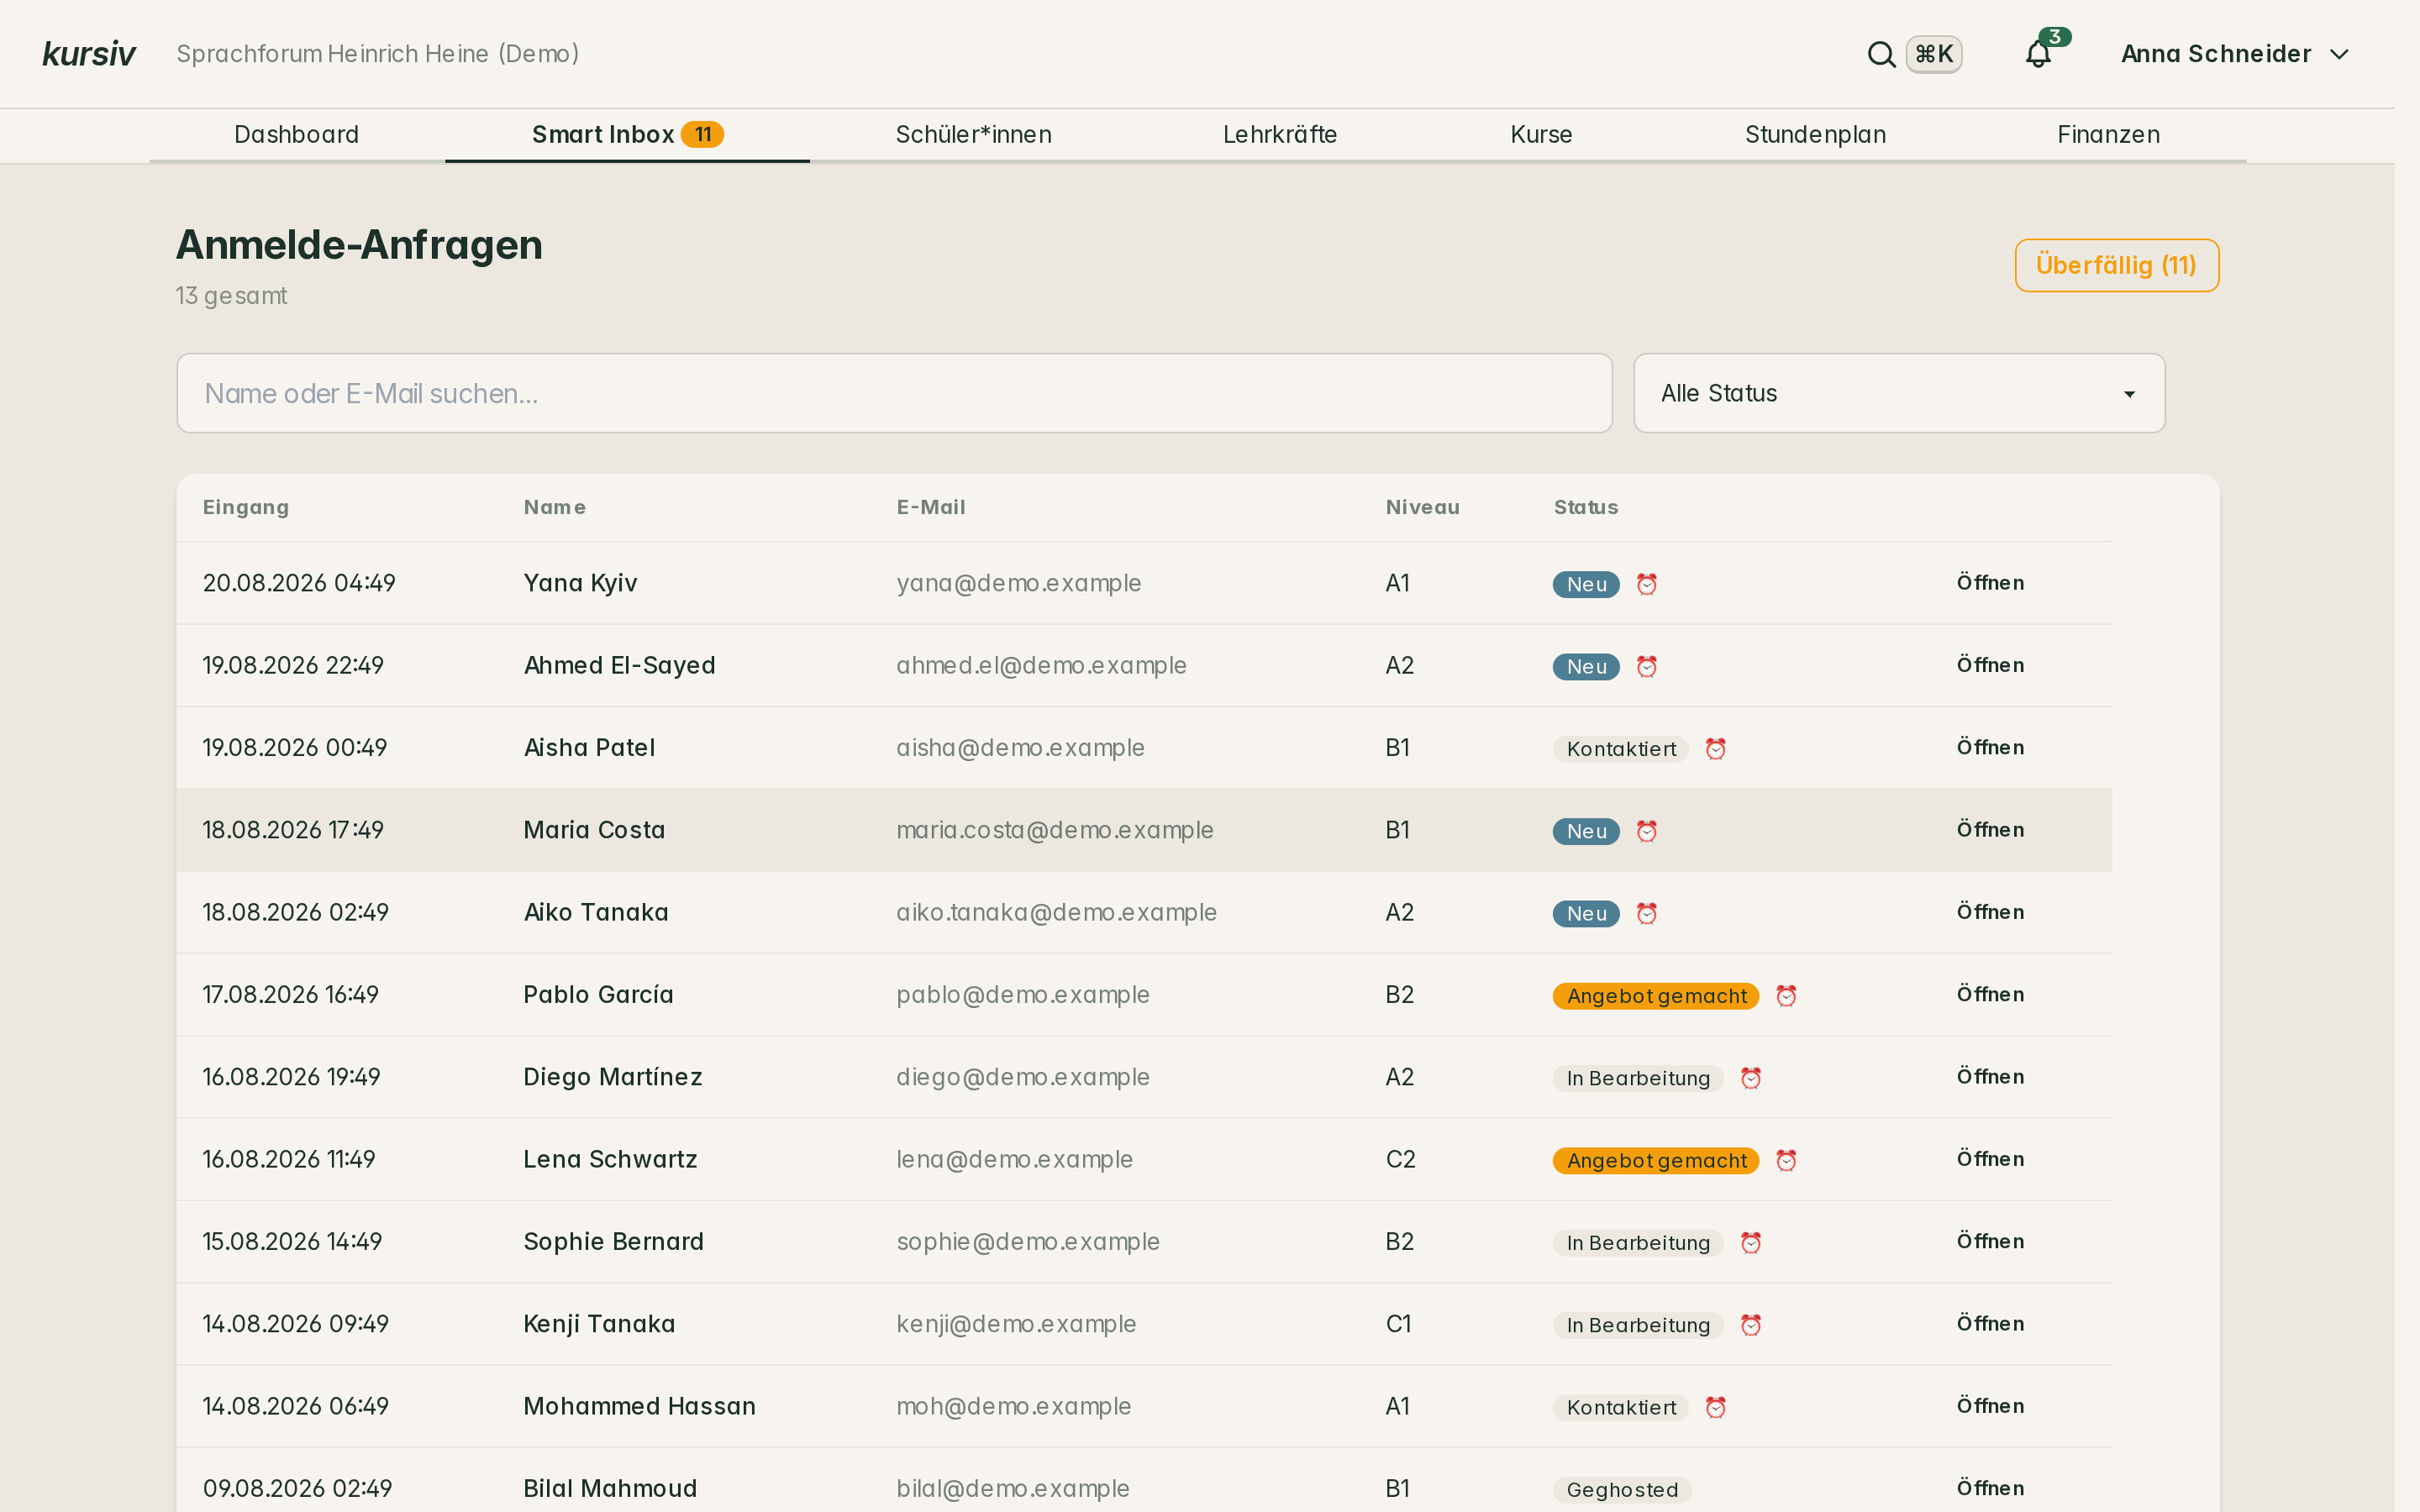Click the overdue alarm icon for Aiko Tanaka
The image size is (2420, 1512).
pos(1647,913)
